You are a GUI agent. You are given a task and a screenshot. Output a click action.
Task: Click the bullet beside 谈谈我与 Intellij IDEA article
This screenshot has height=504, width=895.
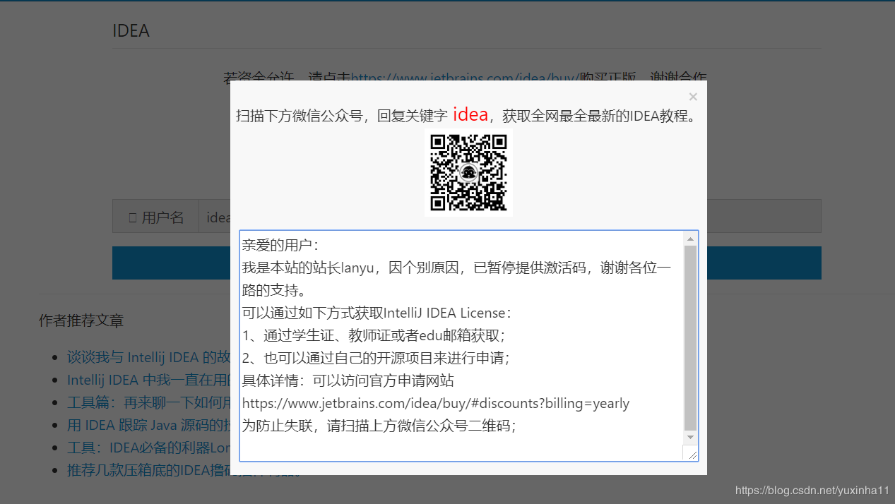57,357
